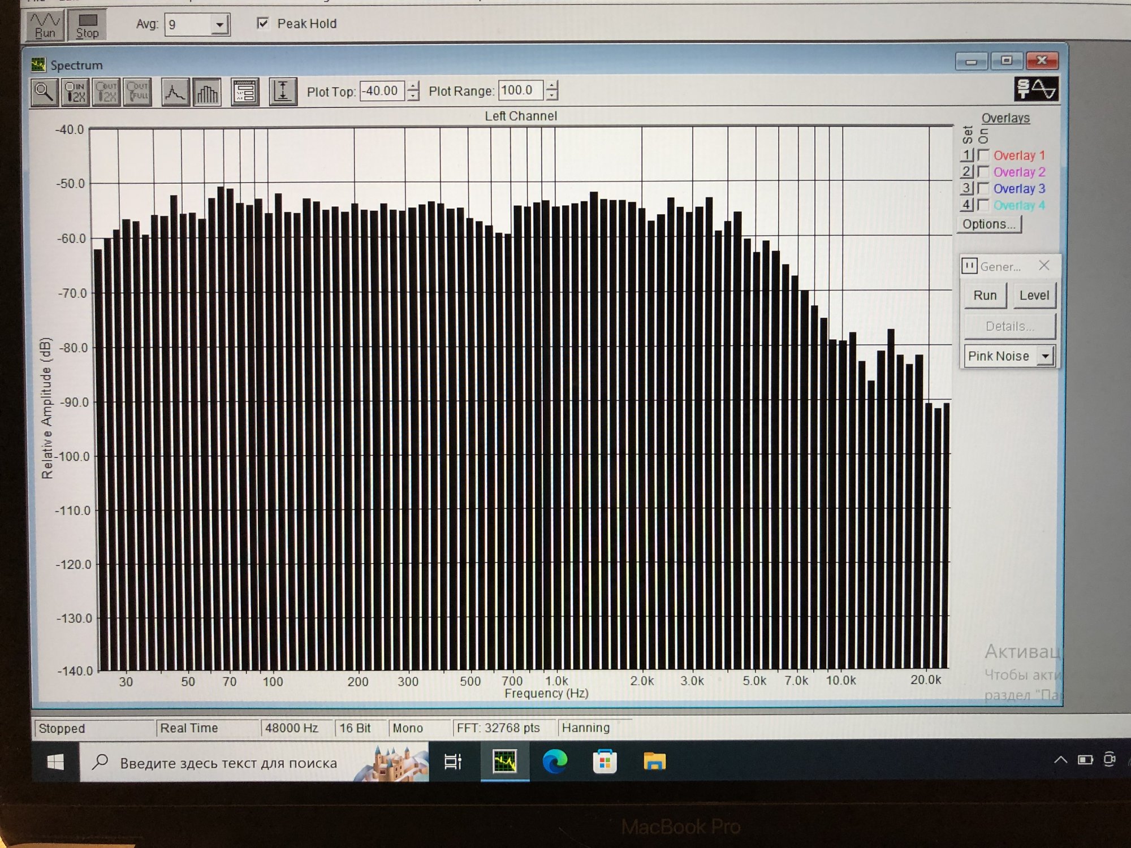Click the Options... overlay button
1131x848 pixels.
[988, 224]
